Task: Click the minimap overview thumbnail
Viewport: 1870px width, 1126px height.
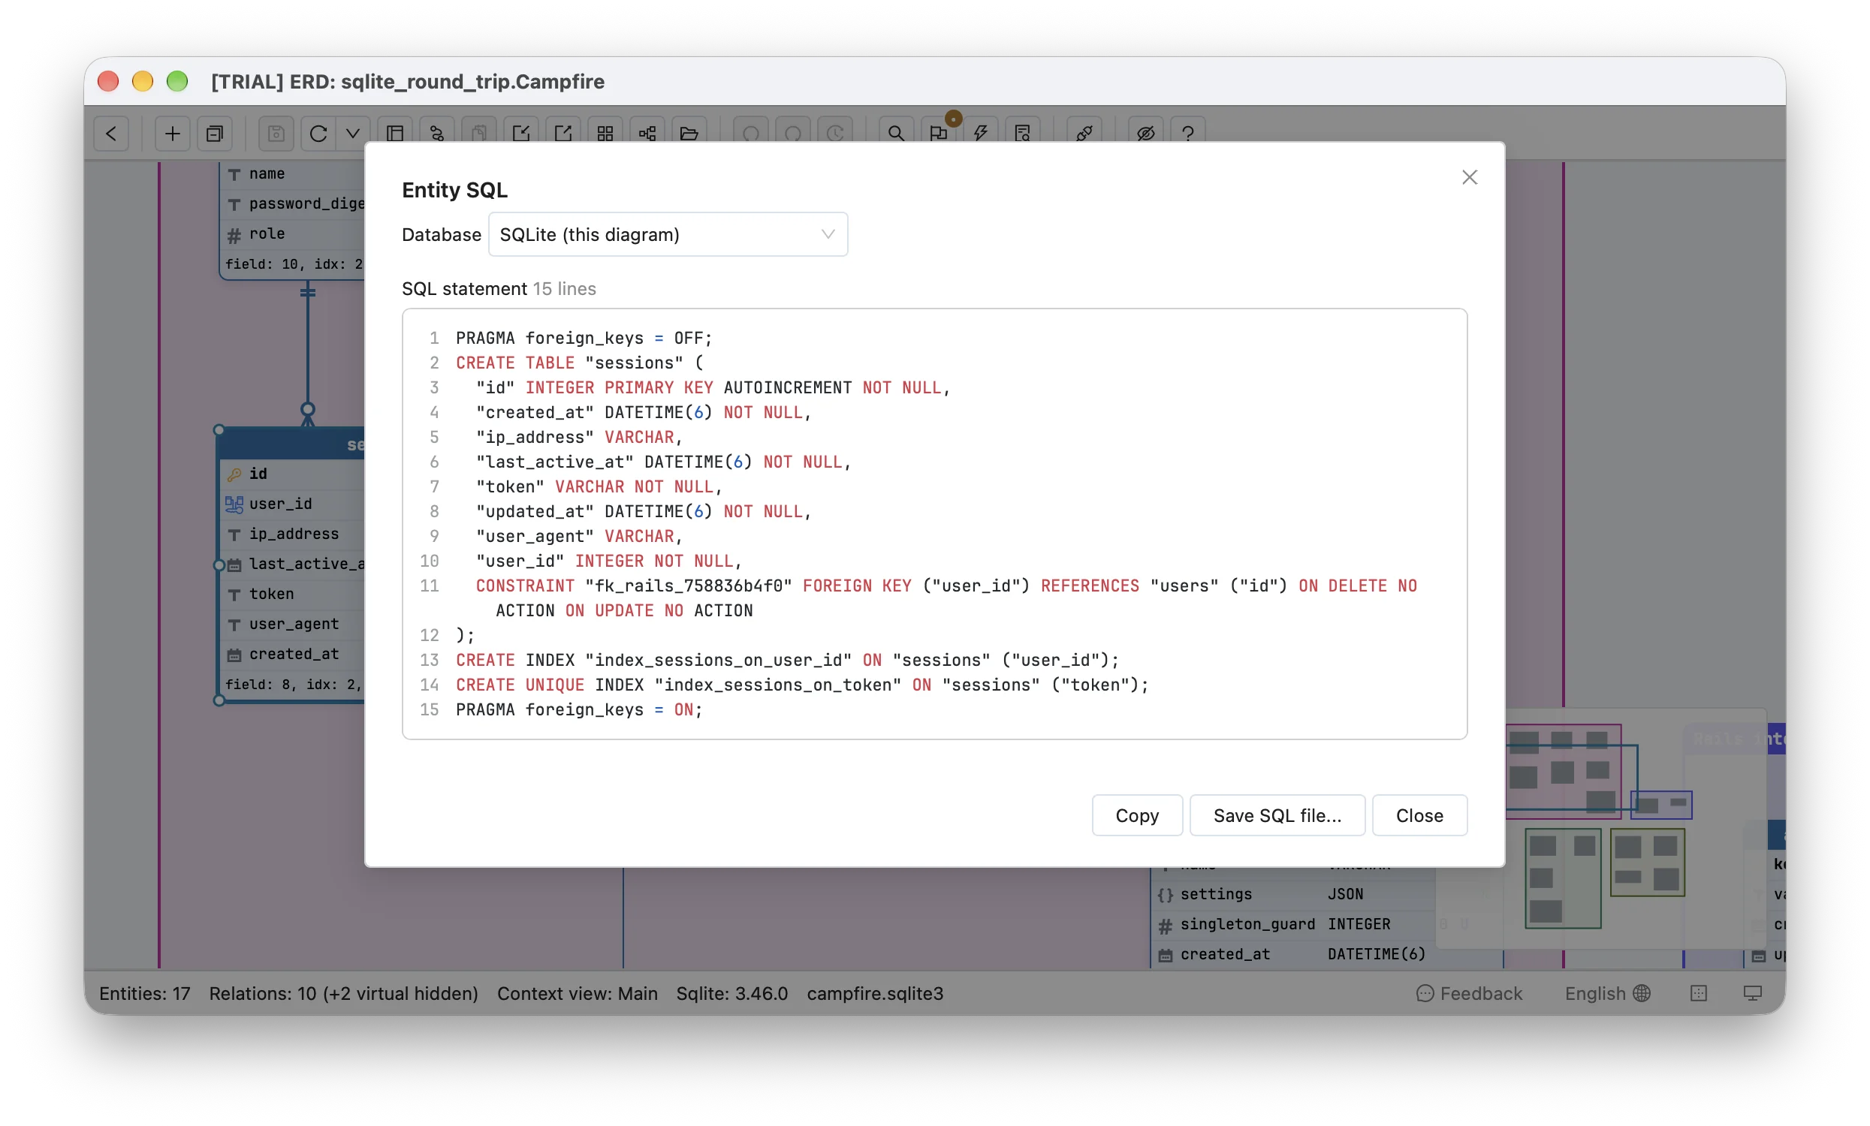Action: click(x=1601, y=827)
